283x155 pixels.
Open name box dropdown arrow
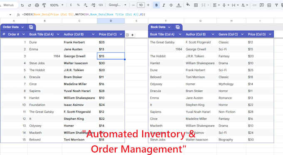point(10,15)
